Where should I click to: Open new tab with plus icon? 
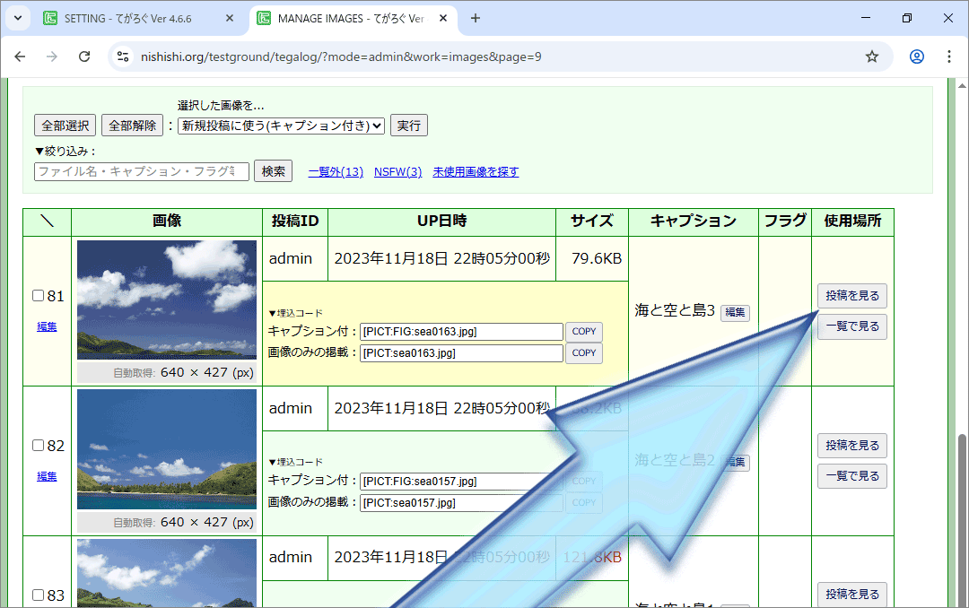tap(476, 18)
